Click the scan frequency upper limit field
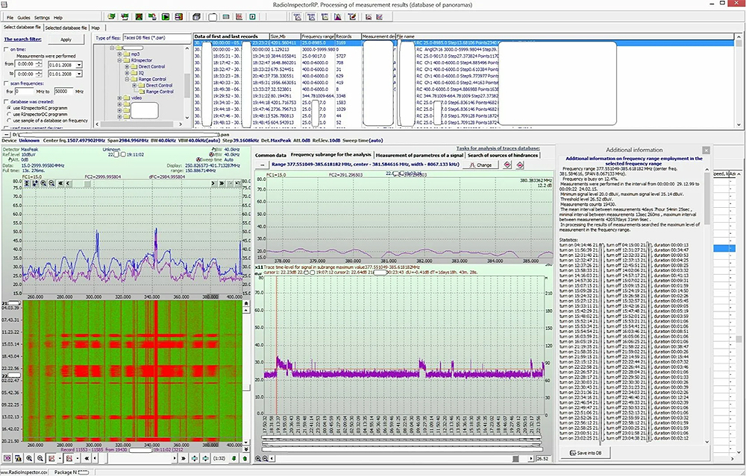Viewport: 746px width, 476px height. pos(64,91)
